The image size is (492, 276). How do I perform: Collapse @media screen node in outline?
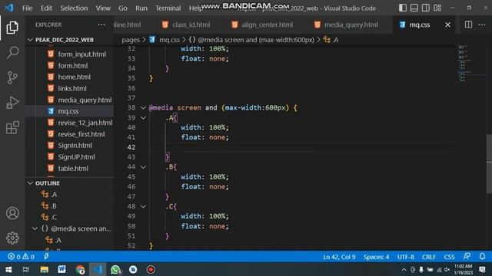pyautogui.click(x=35, y=228)
